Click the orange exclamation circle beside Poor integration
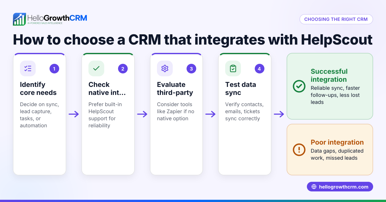This screenshot has width=386, height=202. [299, 149]
